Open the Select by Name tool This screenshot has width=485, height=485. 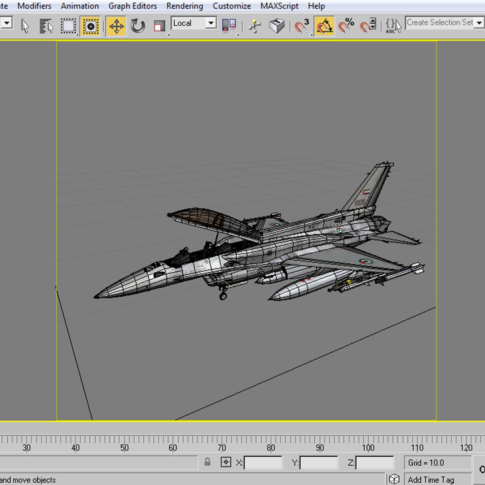[46, 26]
